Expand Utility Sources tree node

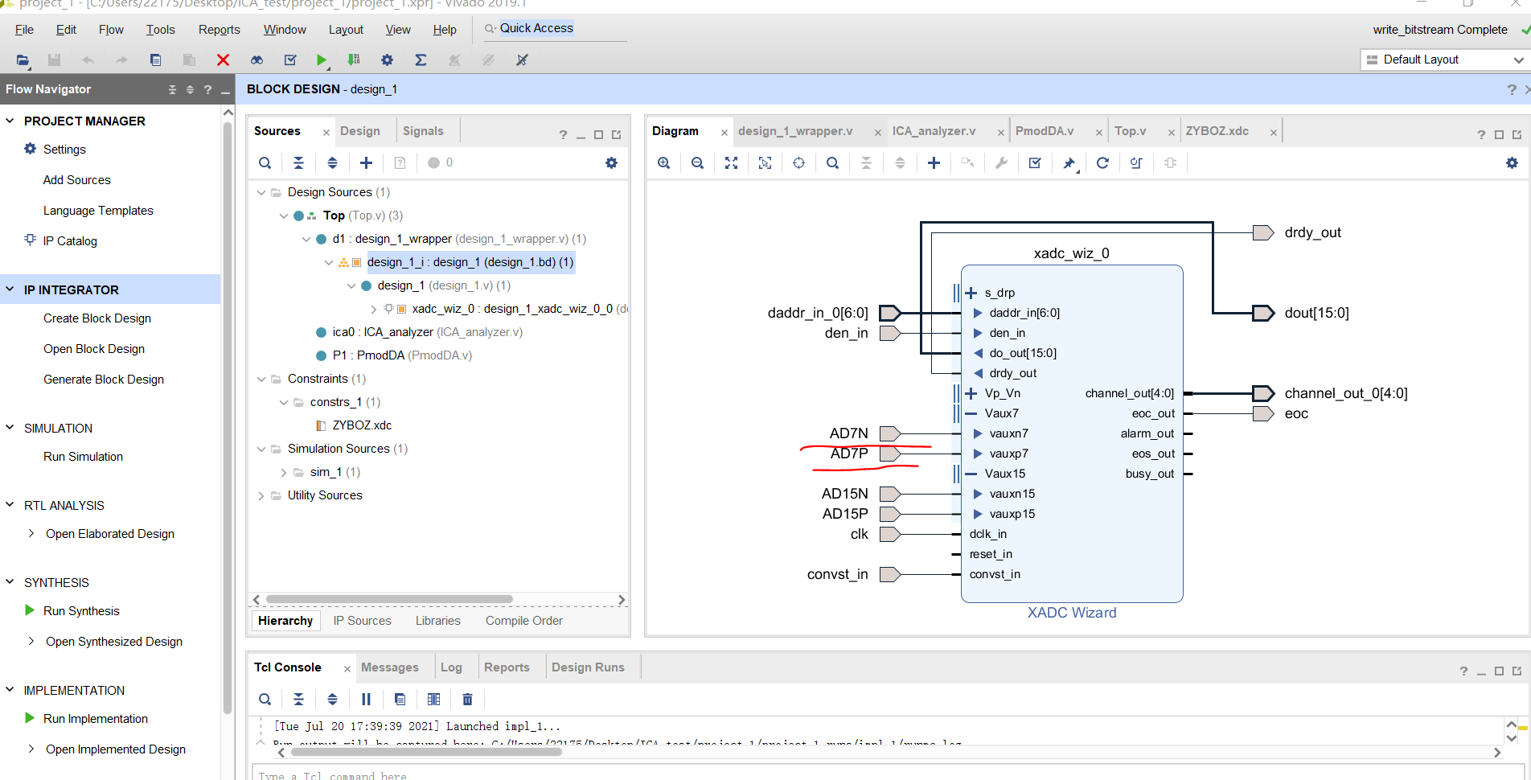pyautogui.click(x=261, y=495)
